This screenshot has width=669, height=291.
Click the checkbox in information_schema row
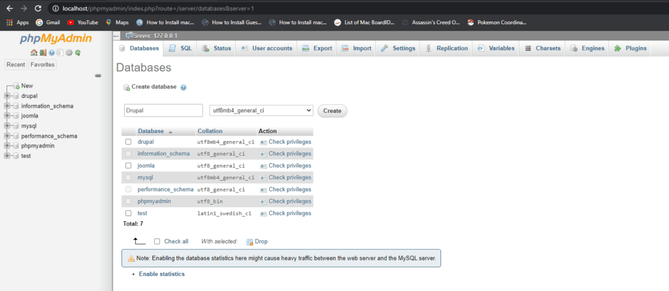coord(129,154)
